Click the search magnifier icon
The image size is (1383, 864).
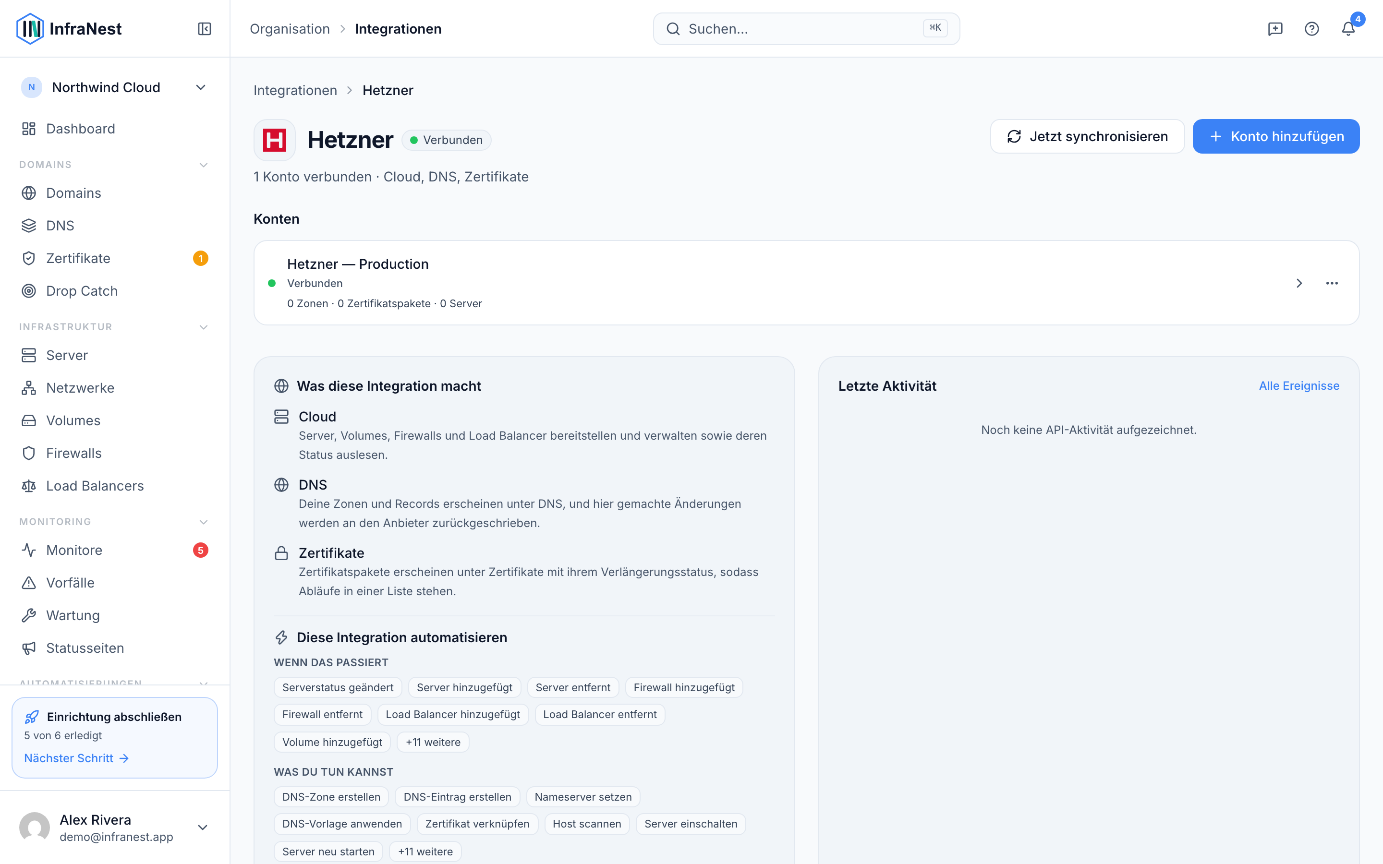click(673, 29)
